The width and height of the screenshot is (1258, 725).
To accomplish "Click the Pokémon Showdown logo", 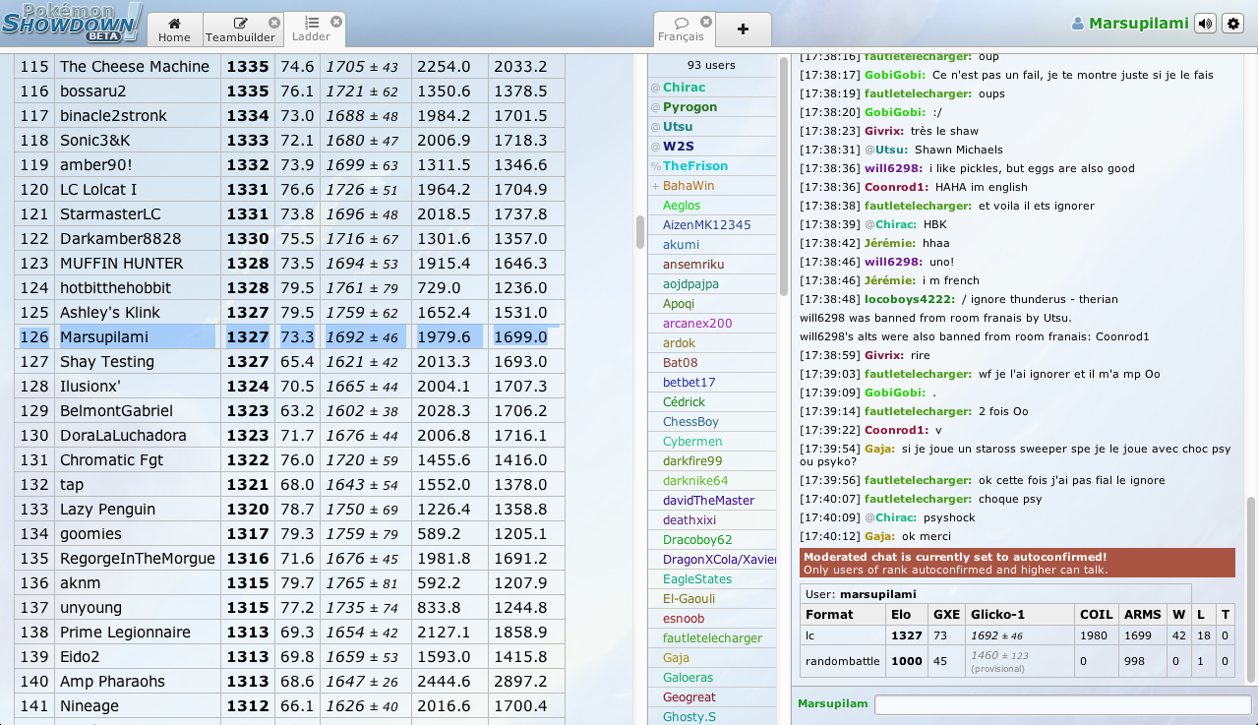I will [x=71, y=23].
